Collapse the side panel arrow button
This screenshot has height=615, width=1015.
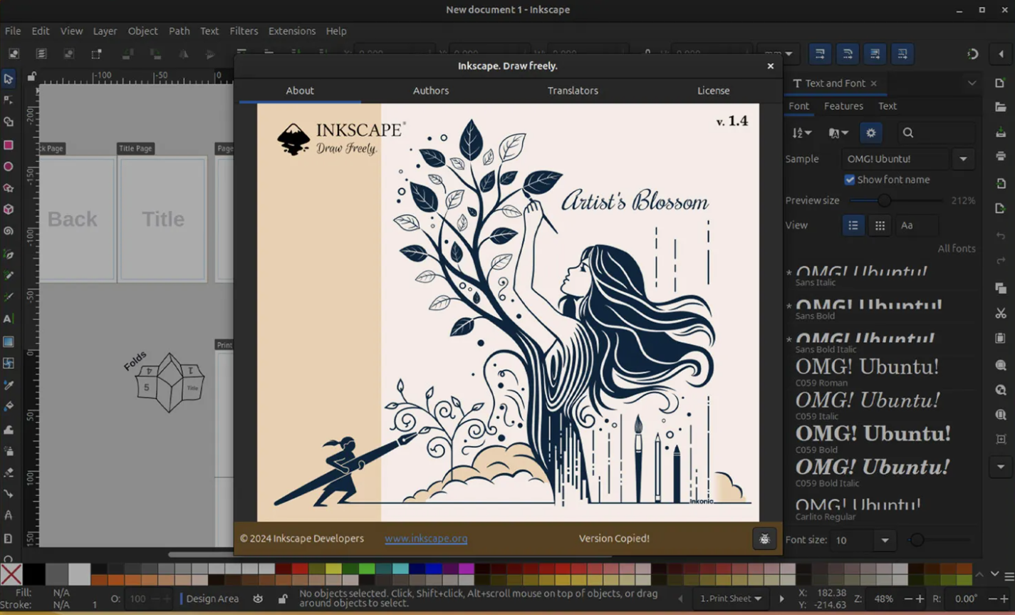[x=1001, y=54]
